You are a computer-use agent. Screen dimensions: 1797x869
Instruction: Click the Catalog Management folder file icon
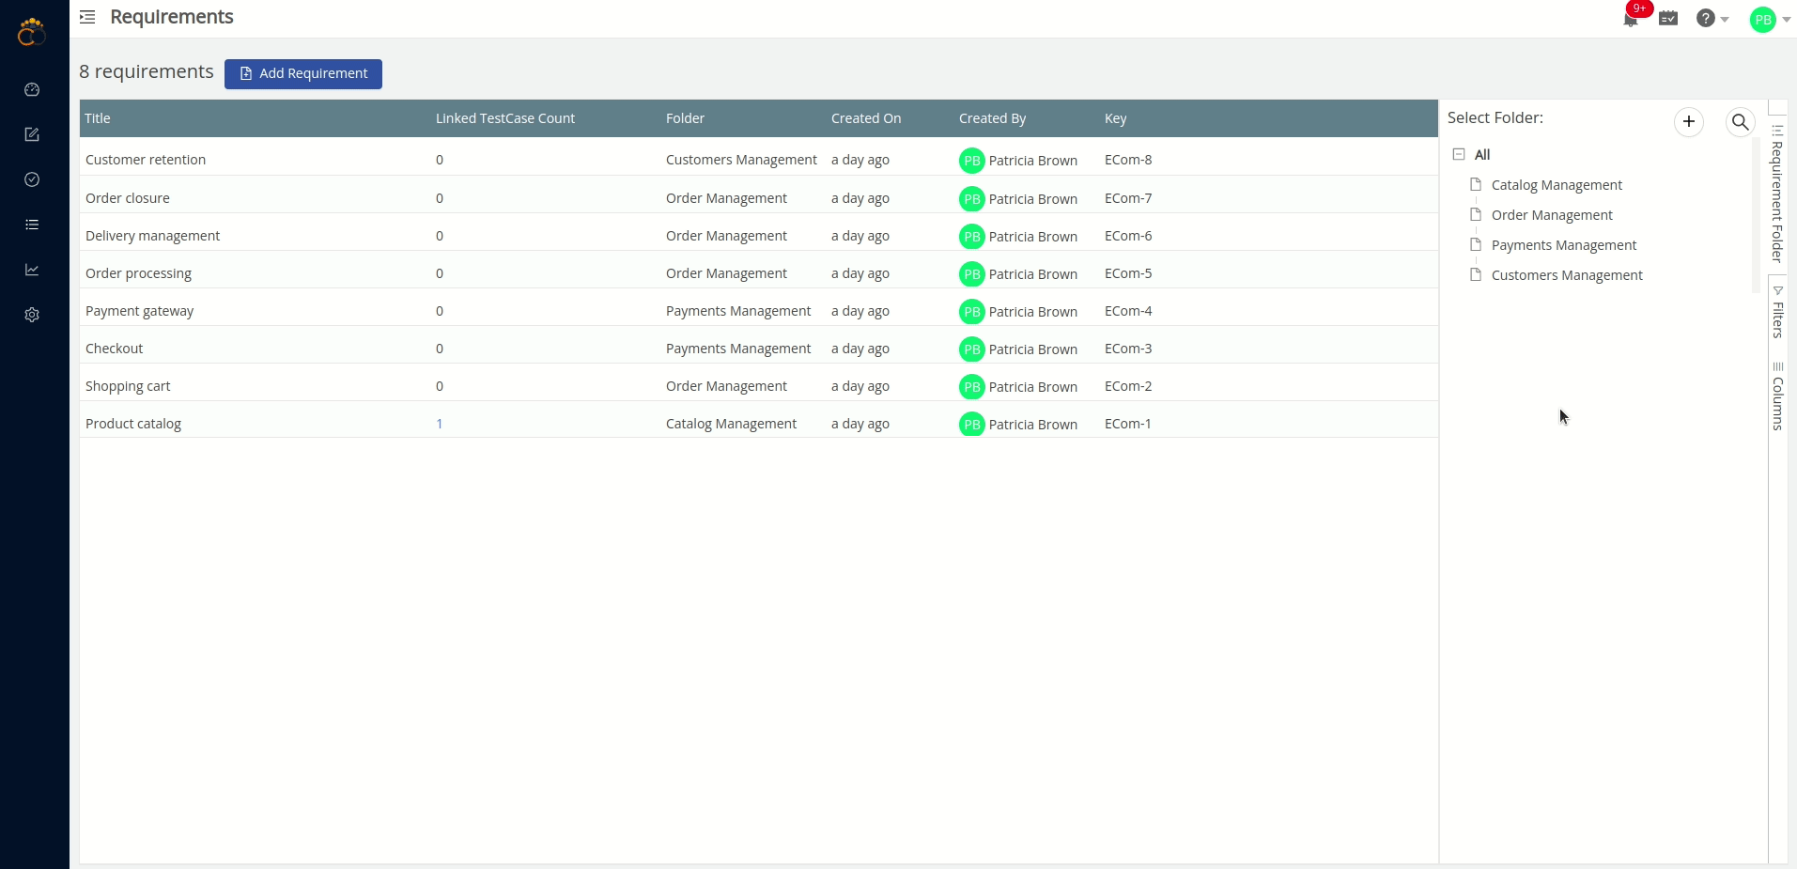pyautogui.click(x=1476, y=184)
